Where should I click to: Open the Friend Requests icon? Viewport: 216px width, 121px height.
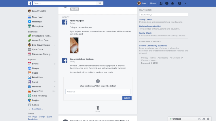(161, 3)
